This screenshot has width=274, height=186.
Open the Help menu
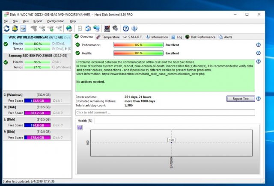click(73, 21)
